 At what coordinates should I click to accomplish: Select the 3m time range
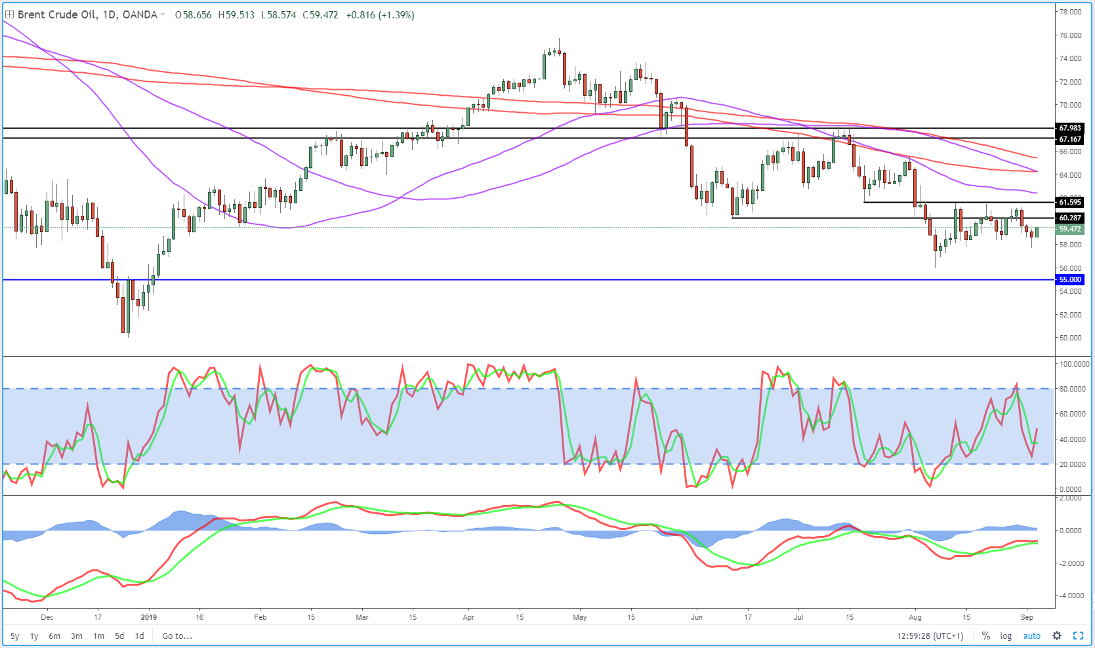pyautogui.click(x=77, y=636)
